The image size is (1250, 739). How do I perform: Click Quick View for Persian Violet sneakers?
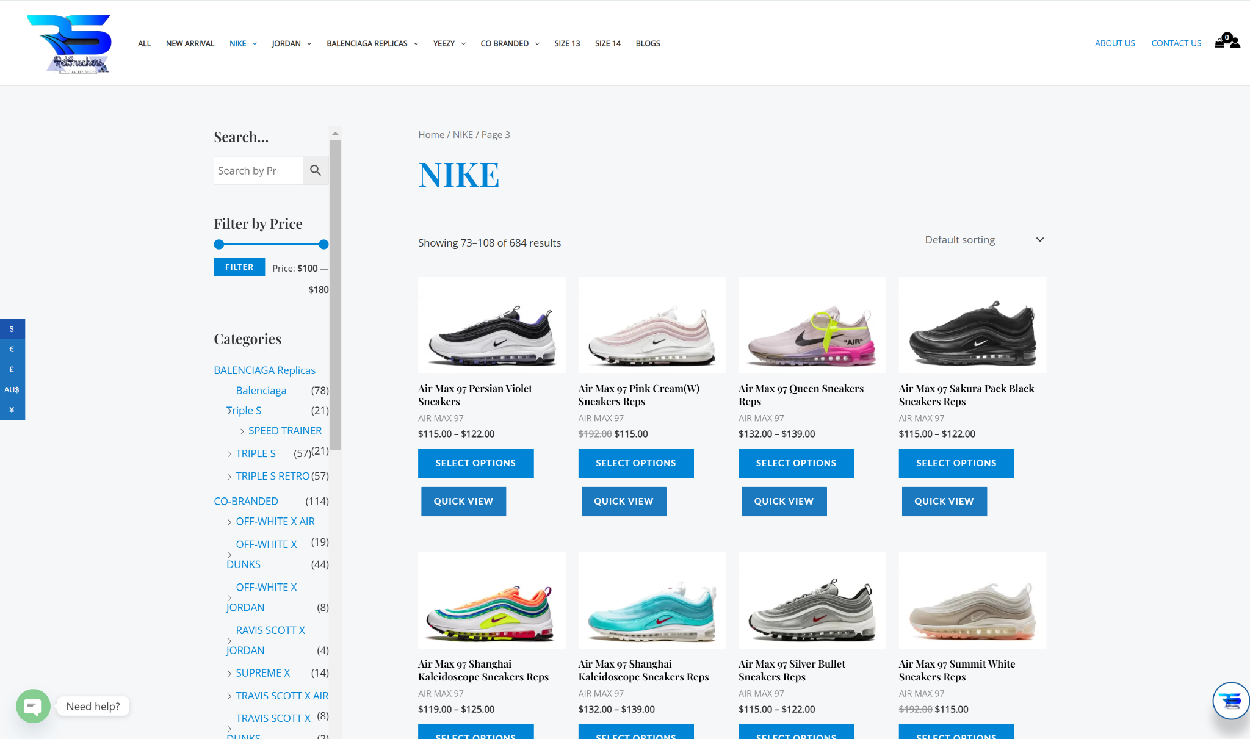pos(463,501)
